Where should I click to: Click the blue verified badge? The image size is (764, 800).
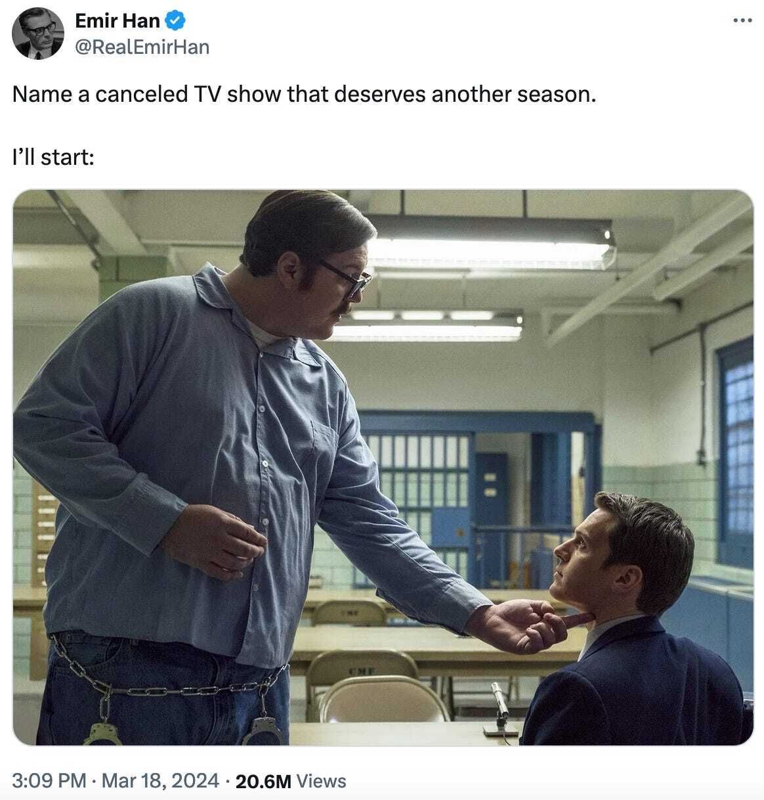pos(175,21)
